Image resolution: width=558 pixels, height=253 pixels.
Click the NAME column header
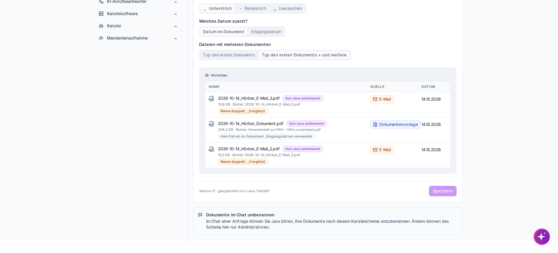pos(214,87)
